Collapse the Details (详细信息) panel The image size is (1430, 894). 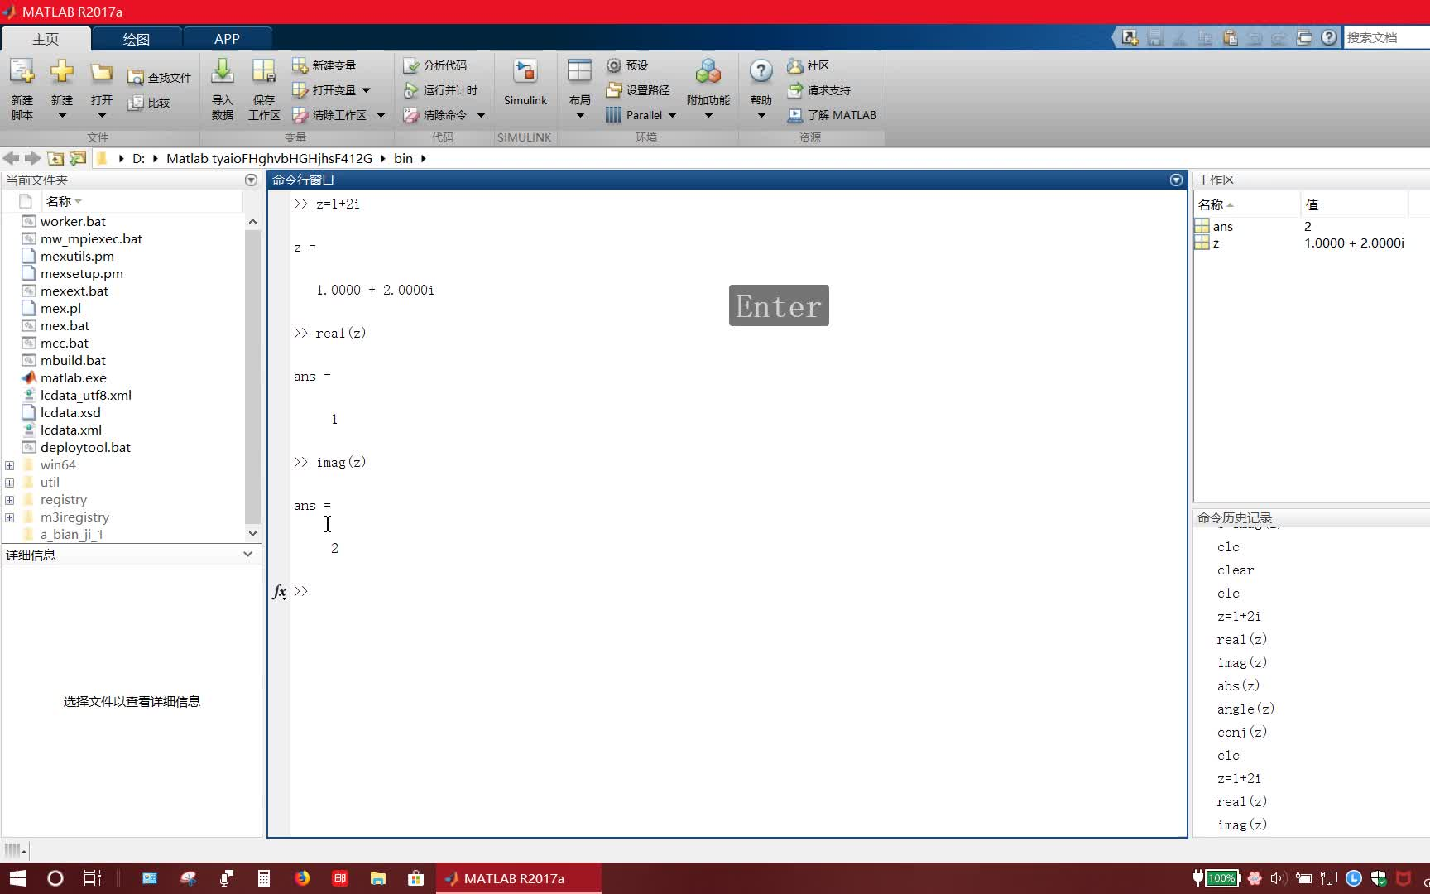[247, 555]
